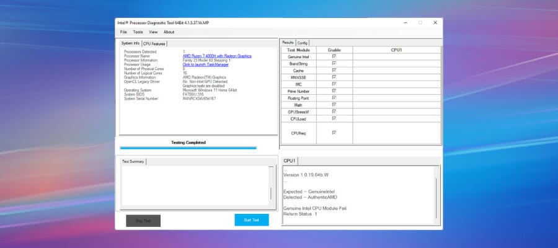Minimize the Processor Diagnostic Tool window
Screen dimensions: 558x248
click(x=405, y=22)
